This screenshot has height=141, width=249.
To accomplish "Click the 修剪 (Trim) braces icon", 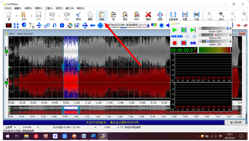I will (x=160, y=15).
